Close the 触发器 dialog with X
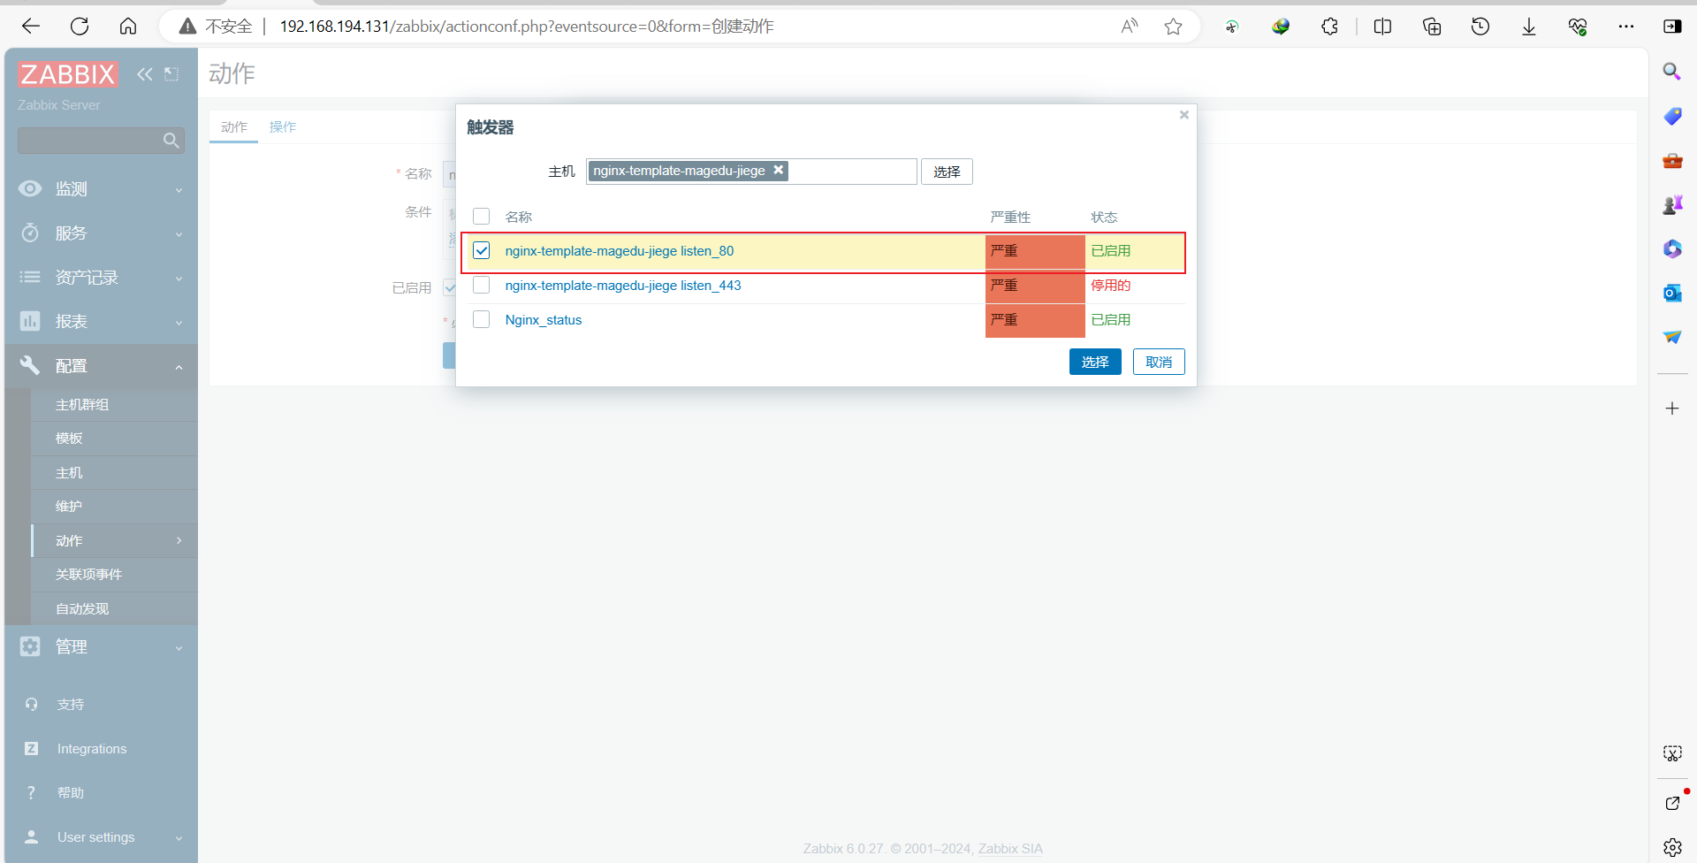The image size is (1697, 863). [1184, 115]
